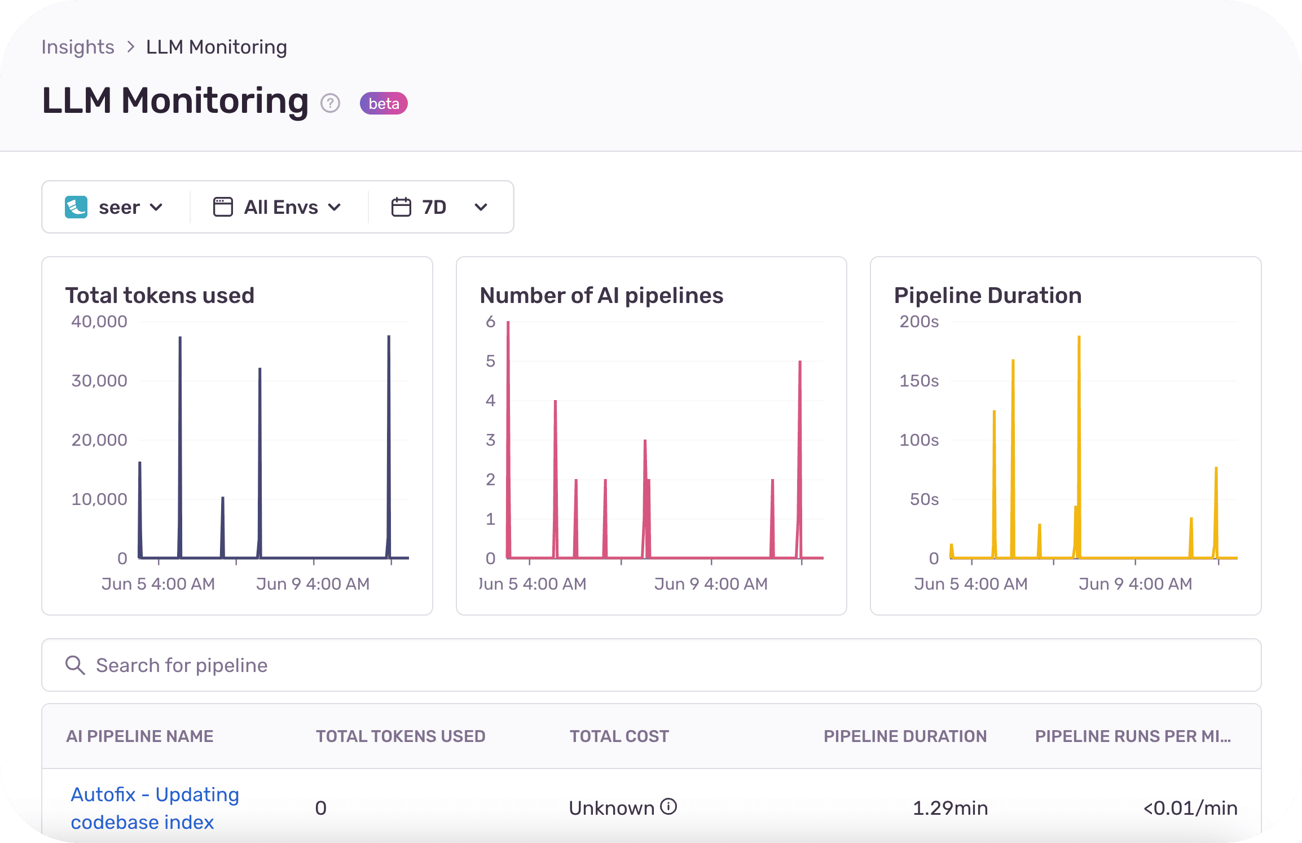Click the info icon next to Unknown
The width and height of the screenshot is (1302, 843).
[x=668, y=807]
